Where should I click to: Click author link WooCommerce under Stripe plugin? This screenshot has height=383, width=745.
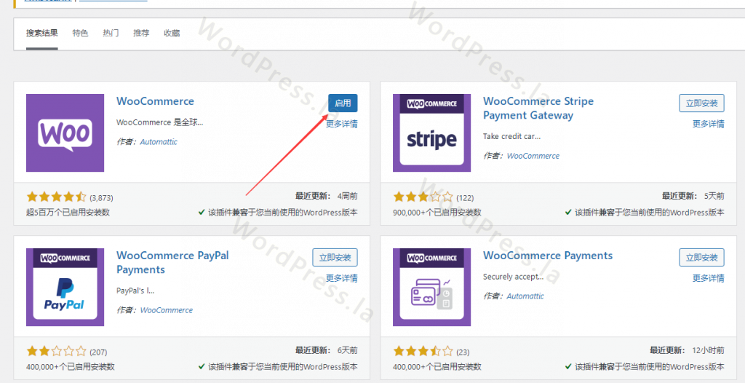point(533,156)
